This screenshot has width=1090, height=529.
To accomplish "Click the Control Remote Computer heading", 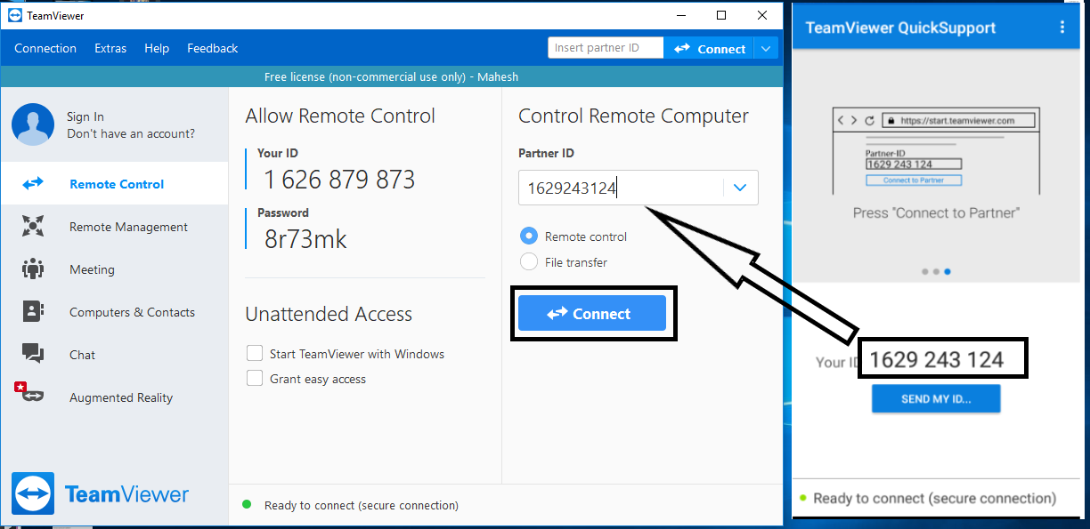I will pyautogui.click(x=633, y=116).
